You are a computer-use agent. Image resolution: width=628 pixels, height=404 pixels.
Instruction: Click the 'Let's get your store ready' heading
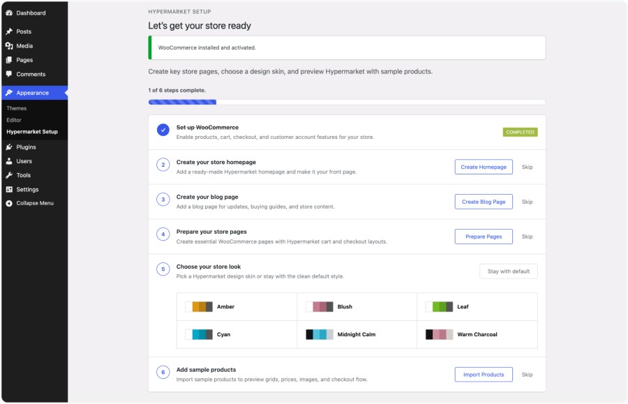point(200,26)
